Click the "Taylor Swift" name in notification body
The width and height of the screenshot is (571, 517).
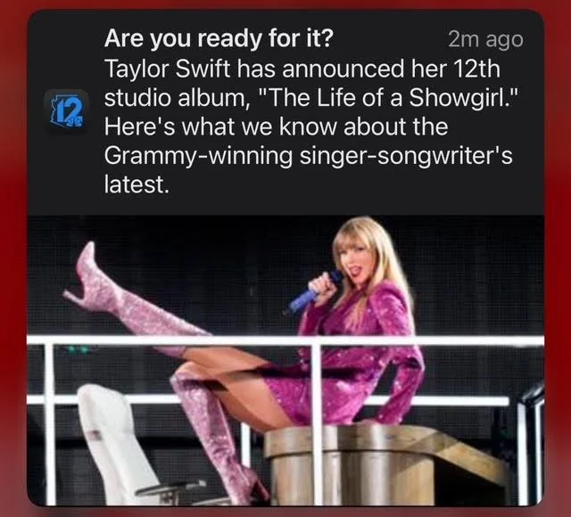coord(168,69)
